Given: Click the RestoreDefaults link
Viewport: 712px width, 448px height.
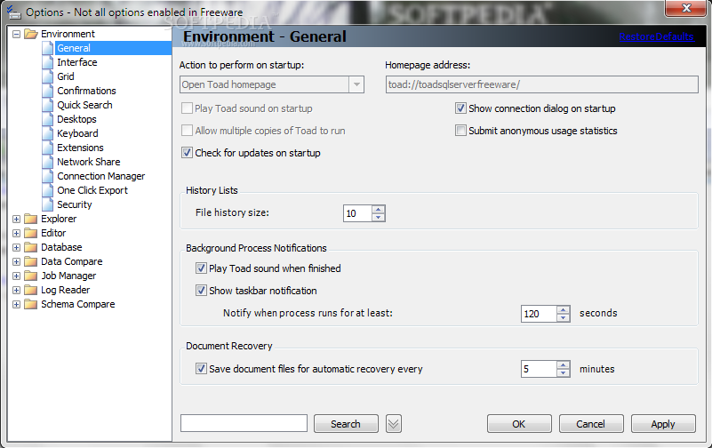Looking at the screenshot, I should (656, 36).
